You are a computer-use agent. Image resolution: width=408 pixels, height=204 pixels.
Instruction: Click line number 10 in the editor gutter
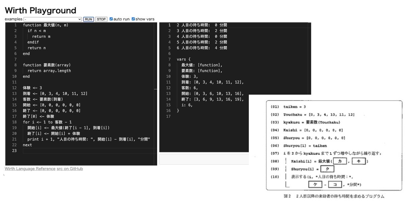pos(14,77)
